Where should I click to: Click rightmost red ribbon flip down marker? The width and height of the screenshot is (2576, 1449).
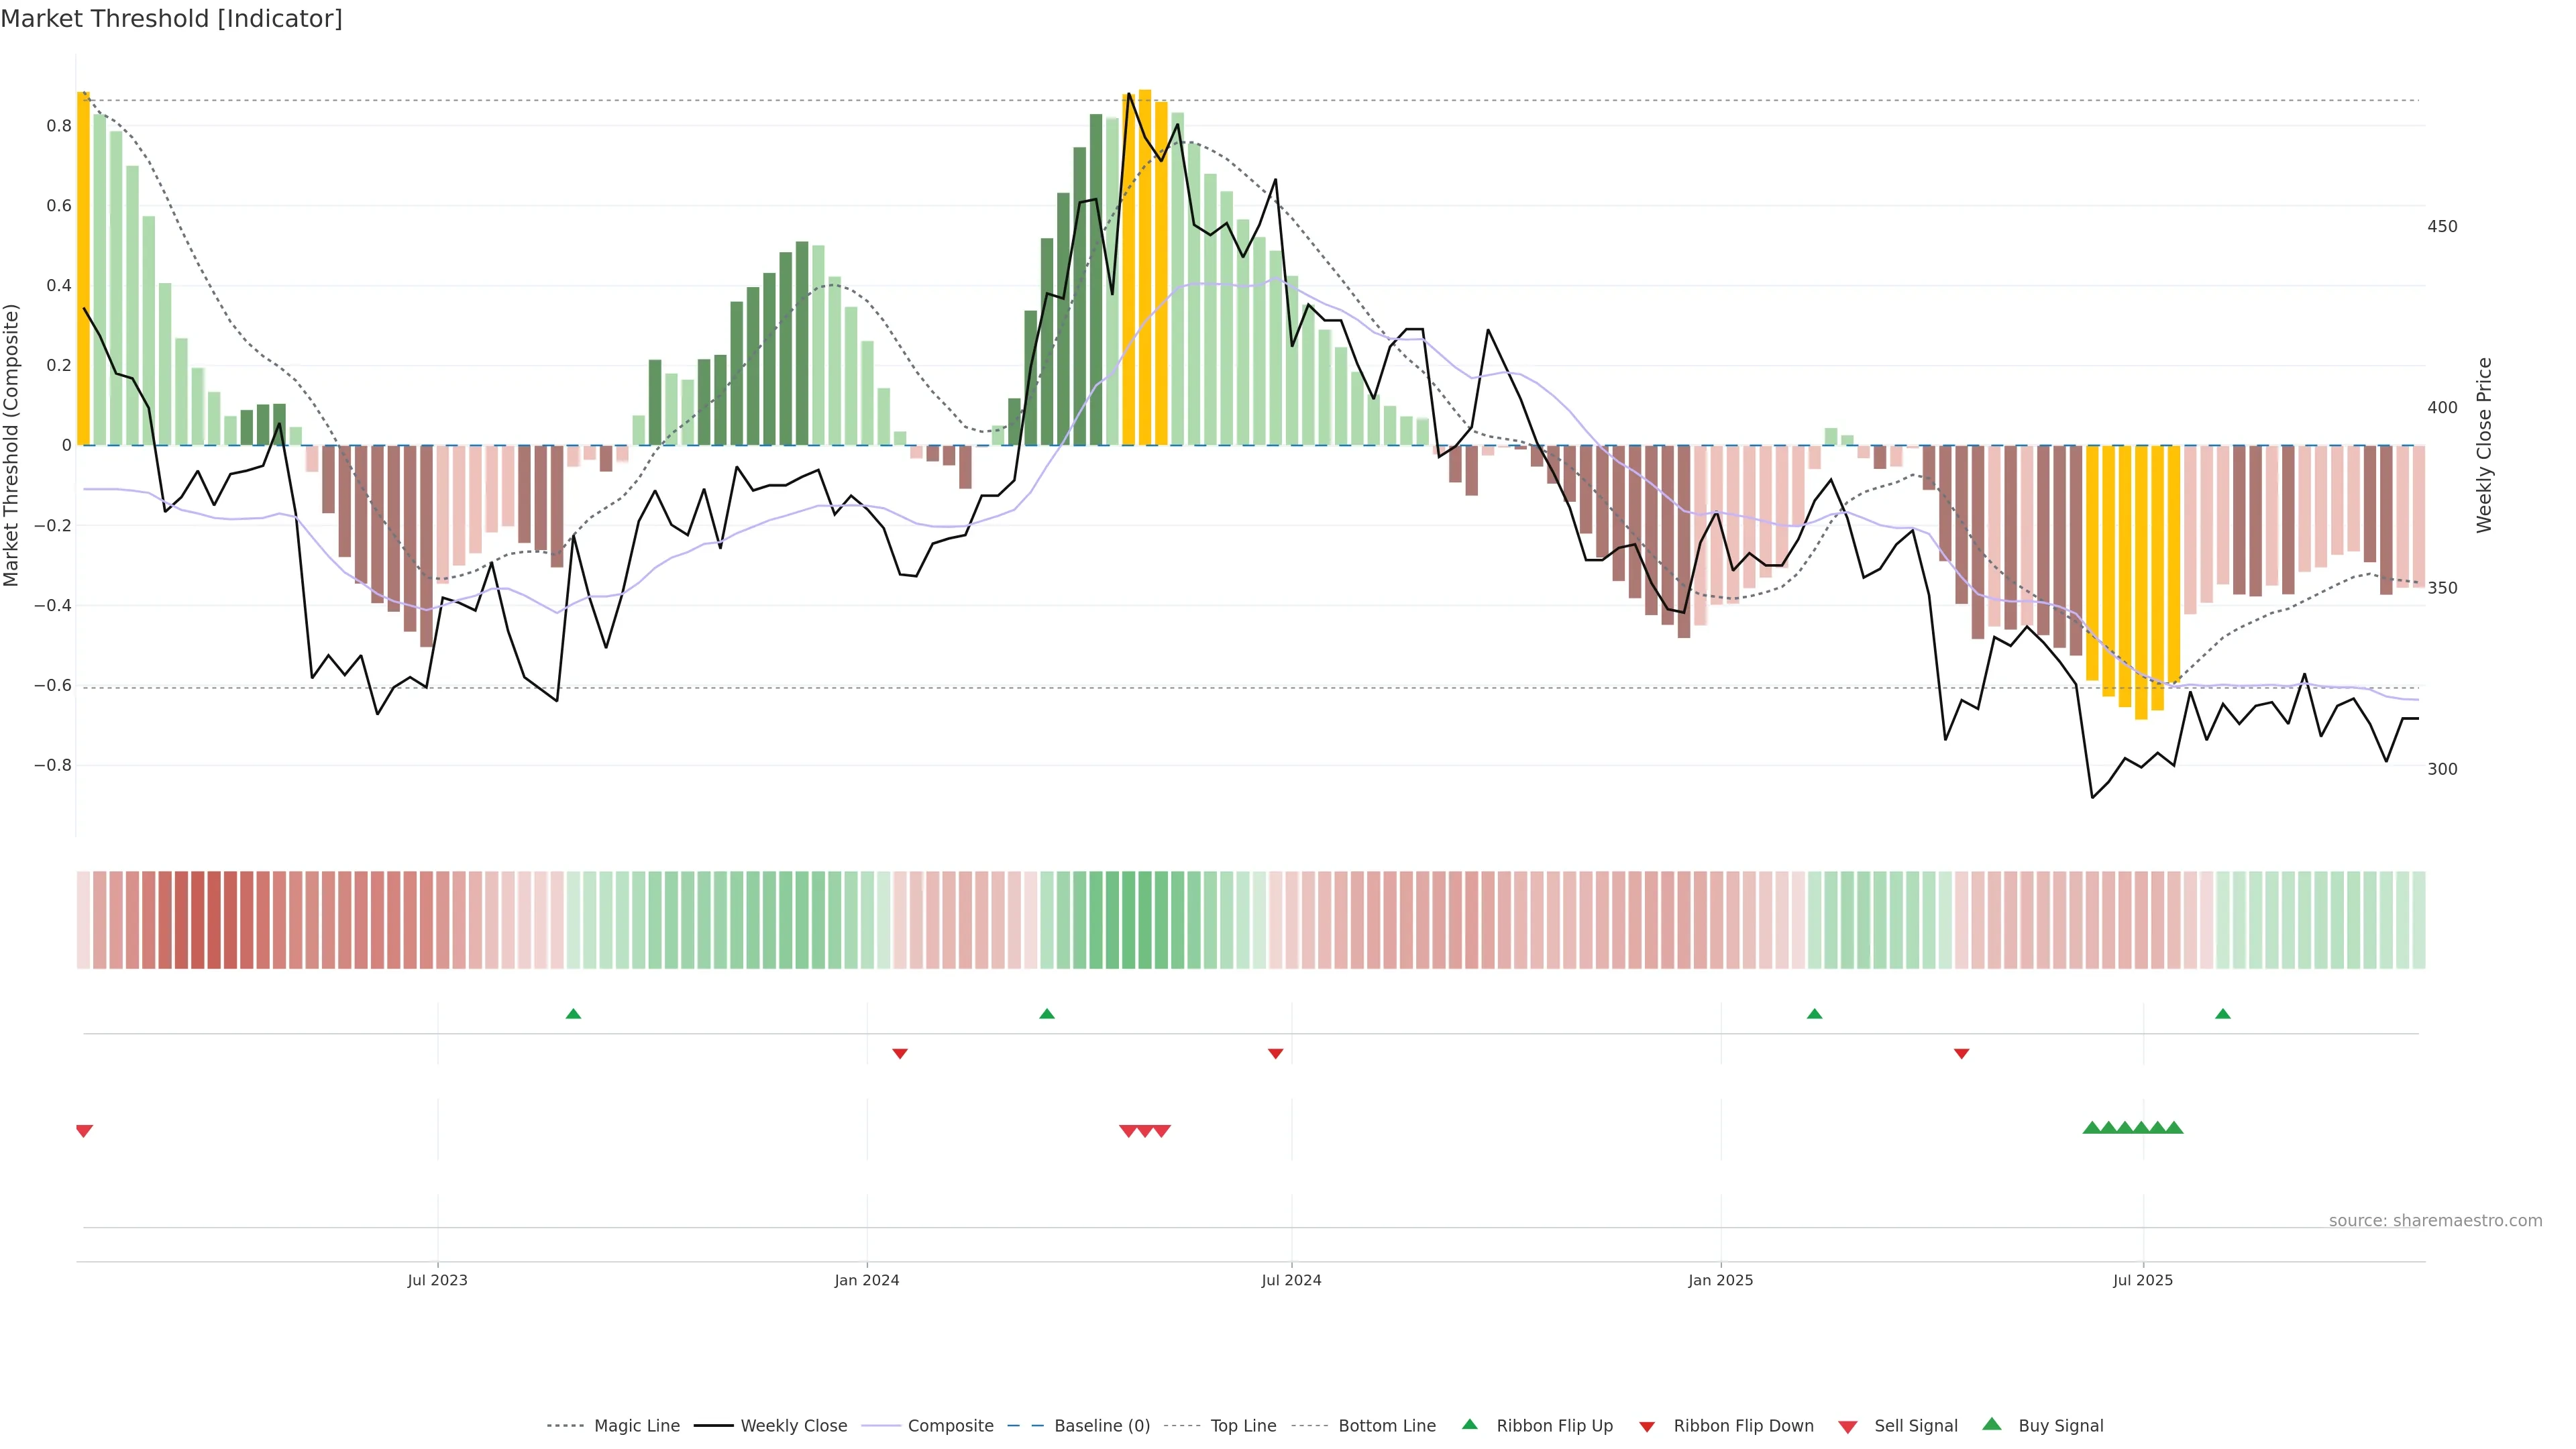click(x=1961, y=1054)
